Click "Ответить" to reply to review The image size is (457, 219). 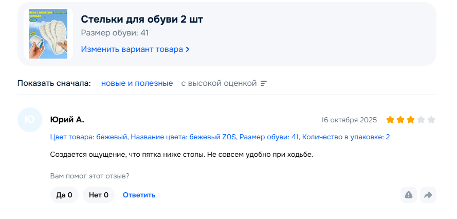click(139, 195)
